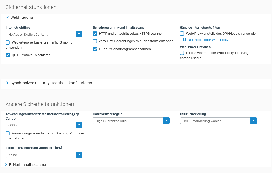
Task: Open the App Control O365 dropdown arrow
Action: click(x=79, y=125)
